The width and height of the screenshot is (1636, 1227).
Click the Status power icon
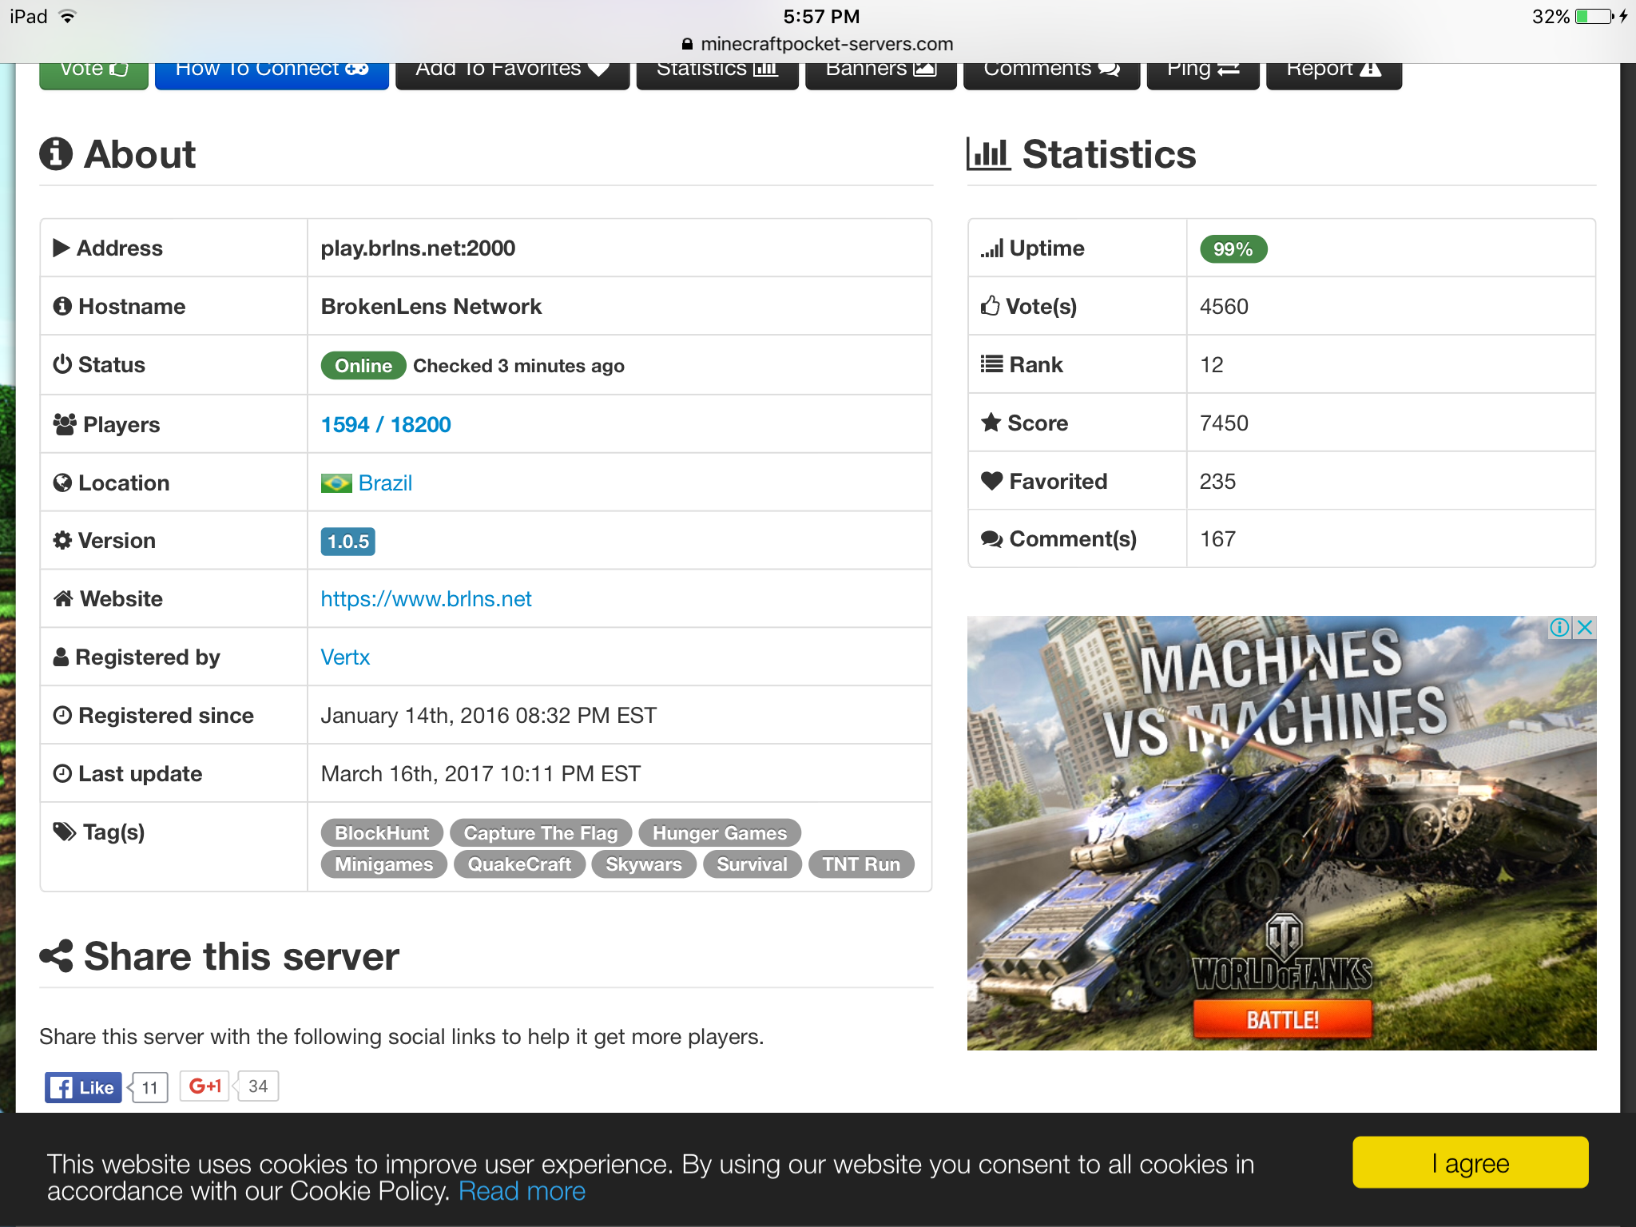tap(62, 364)
